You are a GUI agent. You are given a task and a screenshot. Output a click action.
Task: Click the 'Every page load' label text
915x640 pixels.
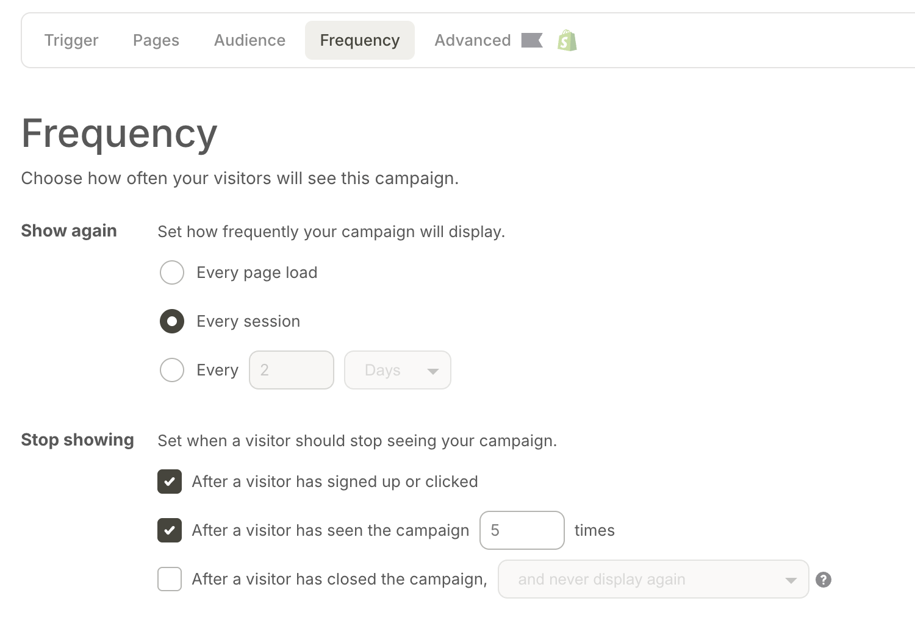coord(257,272)
